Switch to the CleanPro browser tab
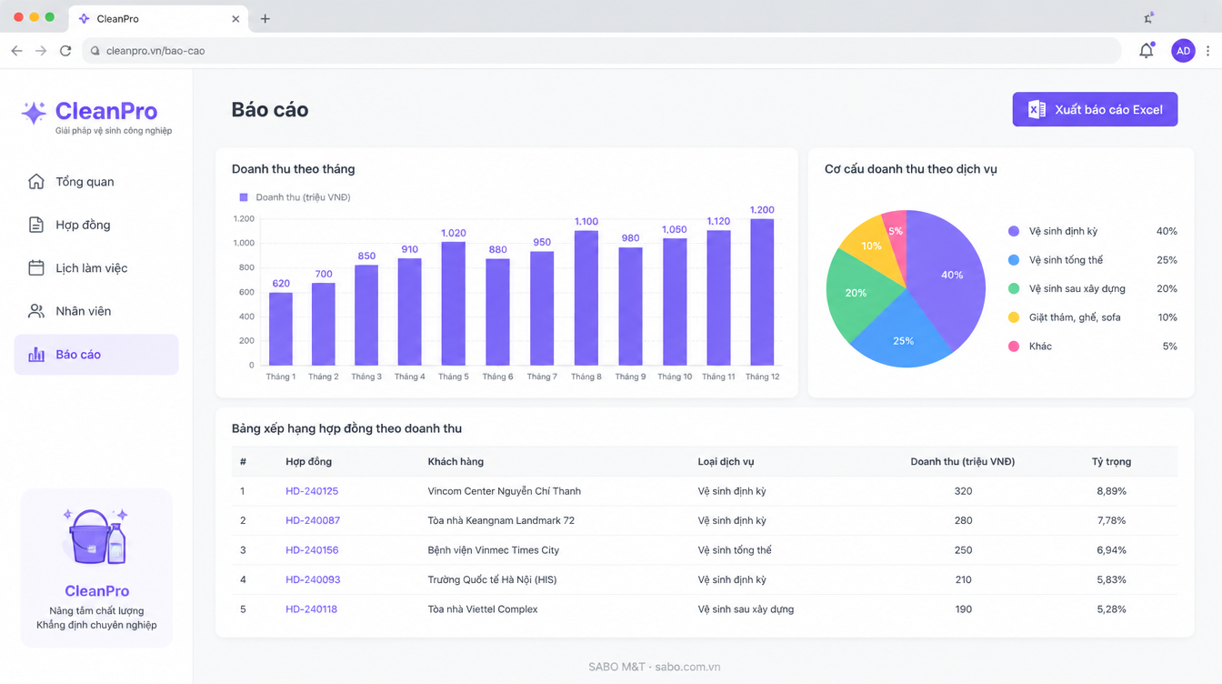This screenshot has height=684, width=1222. 156,18
